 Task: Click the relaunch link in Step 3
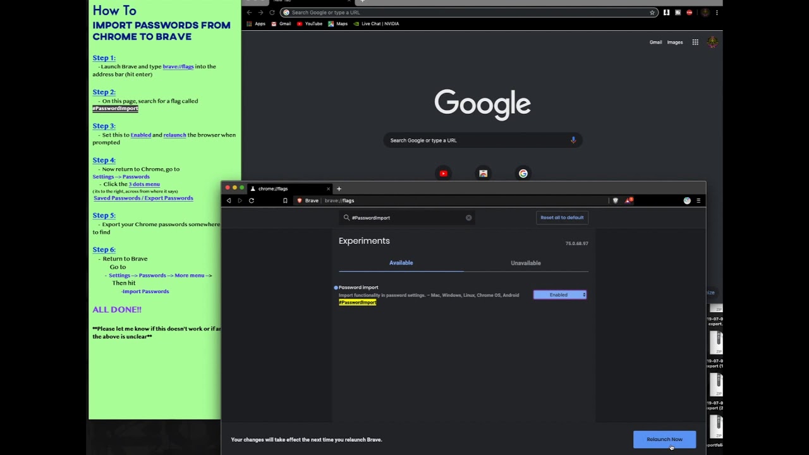(174, 135)
